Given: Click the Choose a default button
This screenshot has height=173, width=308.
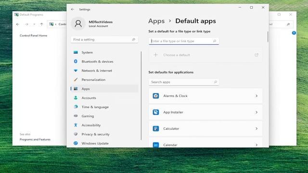Looking at the screenshot, I should point(205,55).
